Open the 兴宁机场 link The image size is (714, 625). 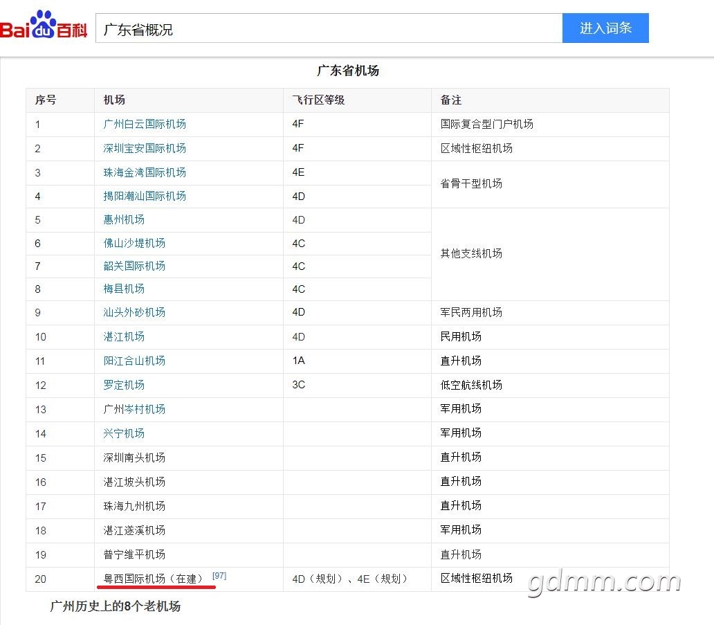point(124,433)
